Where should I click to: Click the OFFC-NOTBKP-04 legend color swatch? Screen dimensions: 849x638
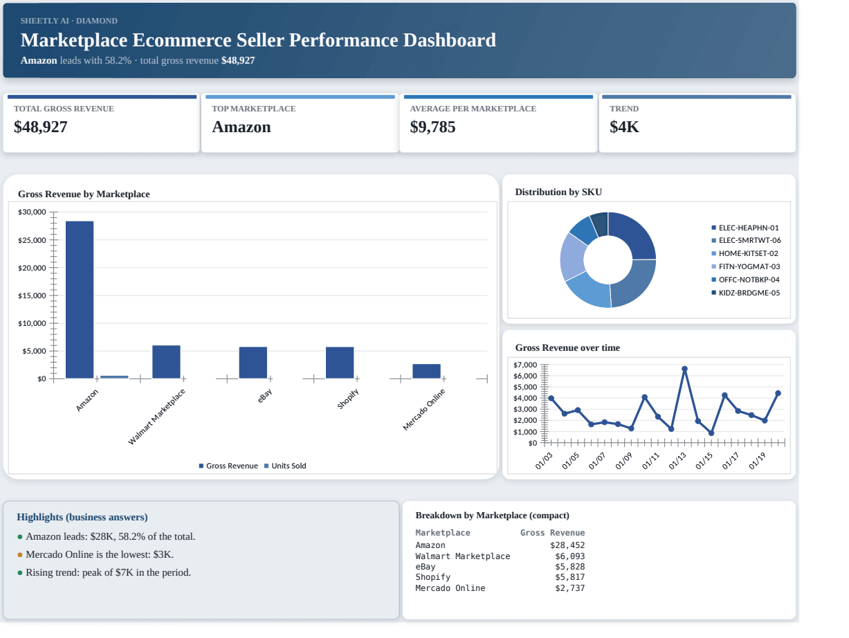[714, 280]
